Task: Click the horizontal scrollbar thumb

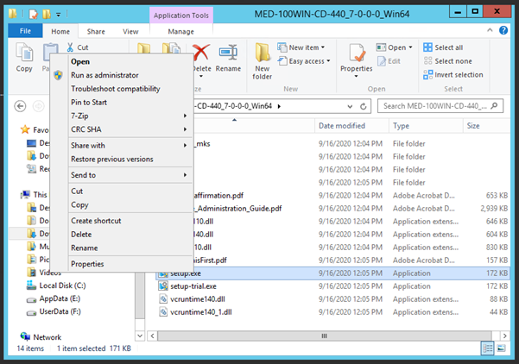Action: pos(325,336)
